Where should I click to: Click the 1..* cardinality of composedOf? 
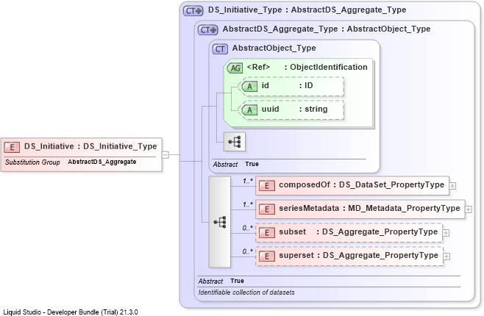coord(248,182)
